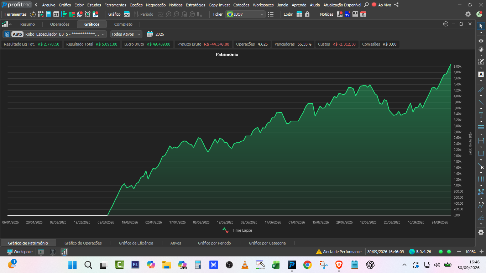Collapse panel with the performance chevron icon
The width and height of the screenshot is (486, 273).
(7, 24)
